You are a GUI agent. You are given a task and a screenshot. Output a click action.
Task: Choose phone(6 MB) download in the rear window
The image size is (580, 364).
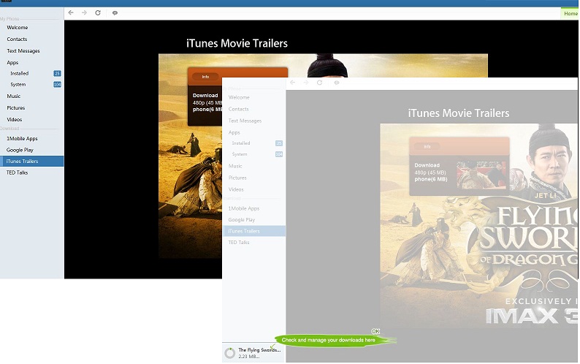pos(207,110)
